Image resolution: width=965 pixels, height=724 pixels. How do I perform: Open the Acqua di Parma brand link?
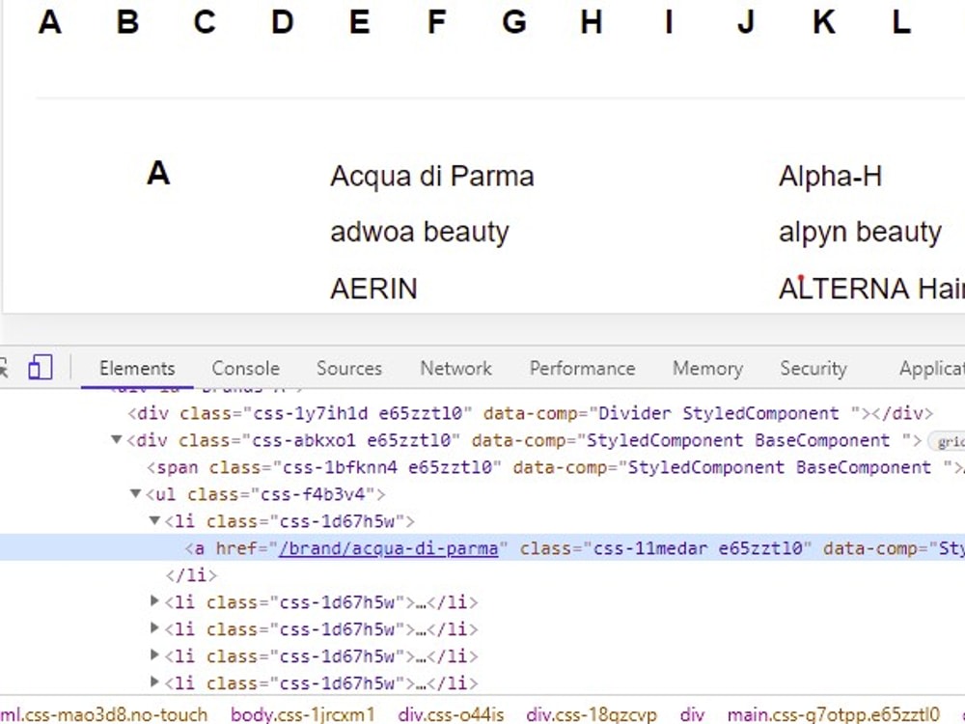pos(432,176)
